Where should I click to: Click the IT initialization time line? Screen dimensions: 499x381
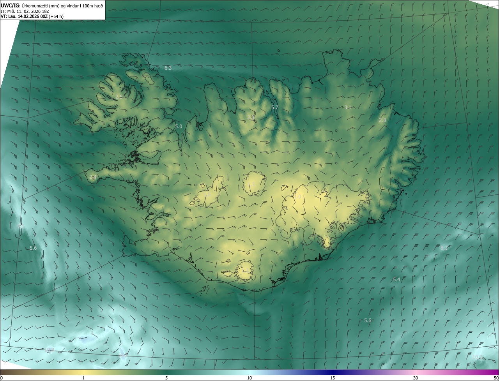pos(32,11)
